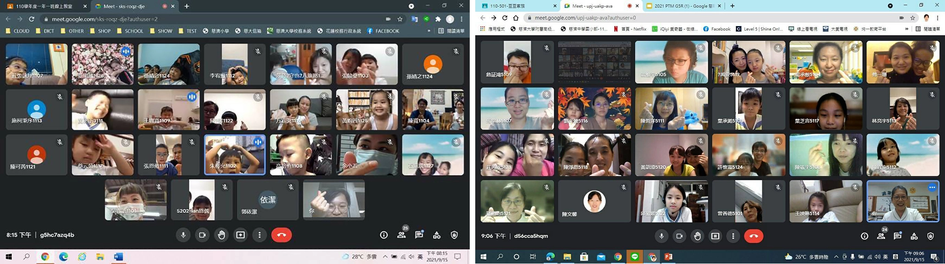This screenshot has width=945, height=264.
Task: Toggle microphone in right Meet window
Action: (661, 236)
